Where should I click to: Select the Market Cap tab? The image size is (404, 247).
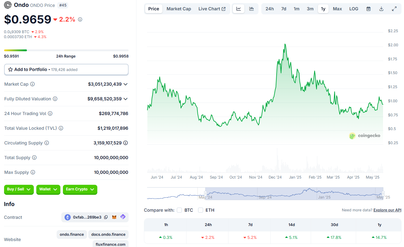(x=179, y=9)
